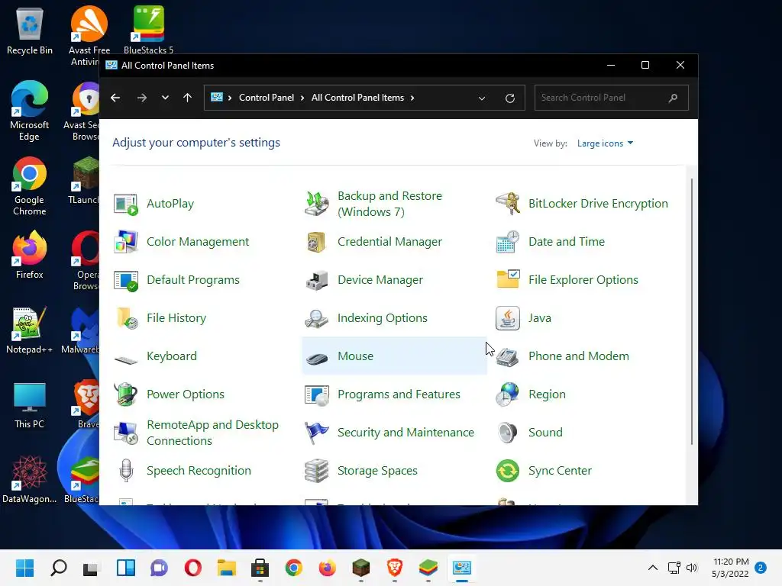Select This PC desktop icon

tap(30, 405)
